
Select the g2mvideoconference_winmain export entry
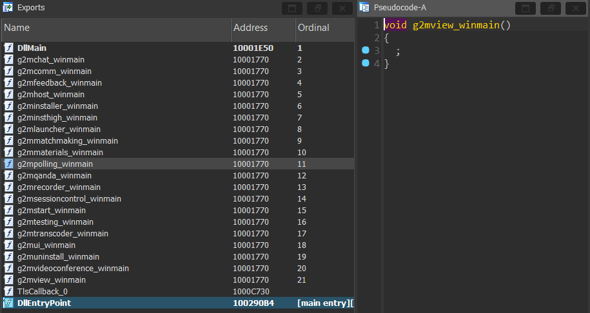click(x=73, y=269)
